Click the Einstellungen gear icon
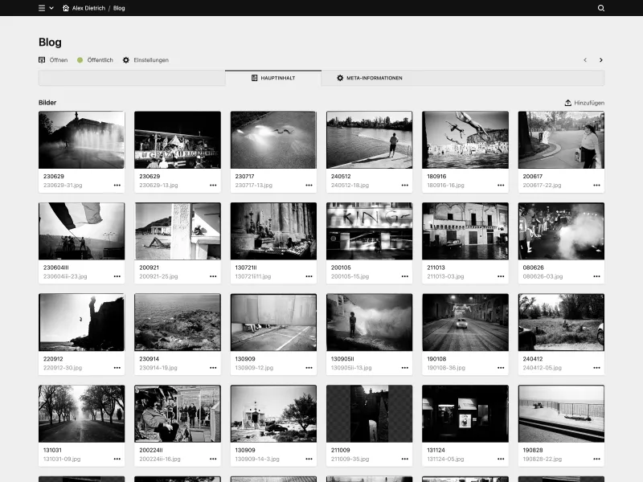This screenshot has width=643, height=482. pos(125,59)
